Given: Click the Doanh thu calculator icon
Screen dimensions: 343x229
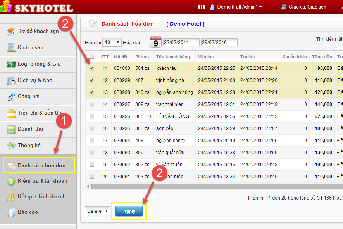Looking at the screenshot, I should [11, 129].
